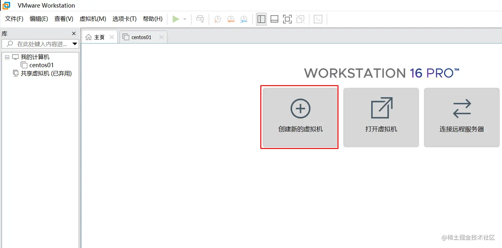
Task: Click the console view toolbar icon
Action: pyautogui.click(x=318, y=19)
